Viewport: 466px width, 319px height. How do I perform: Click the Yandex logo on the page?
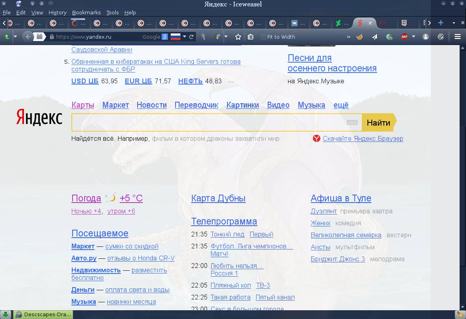click(x=39, y=117)
